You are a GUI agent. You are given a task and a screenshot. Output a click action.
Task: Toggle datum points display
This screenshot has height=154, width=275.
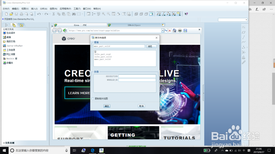click(169, 14)
